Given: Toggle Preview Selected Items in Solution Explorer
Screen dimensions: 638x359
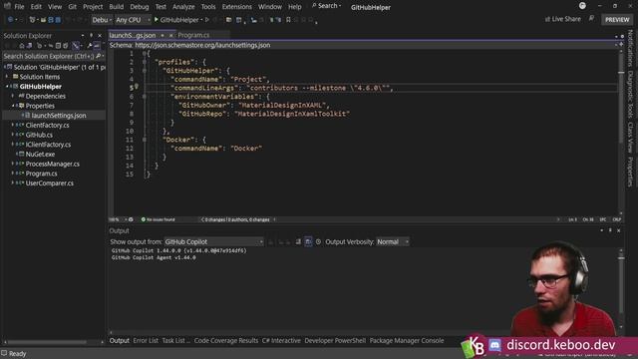Looking at the screenshot, I should point(97,46).
